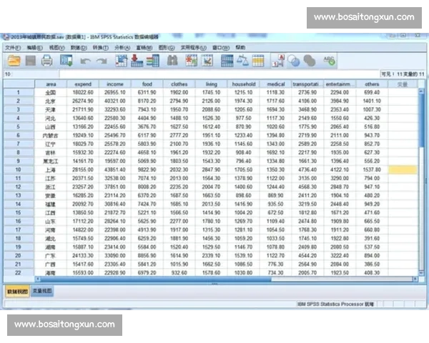Save the dataset with the Save icon
The image size is (429, 343).
[31, 61]
